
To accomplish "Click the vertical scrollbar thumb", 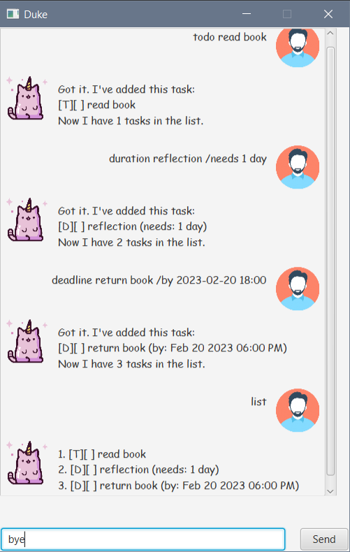I will pos(330,261).
